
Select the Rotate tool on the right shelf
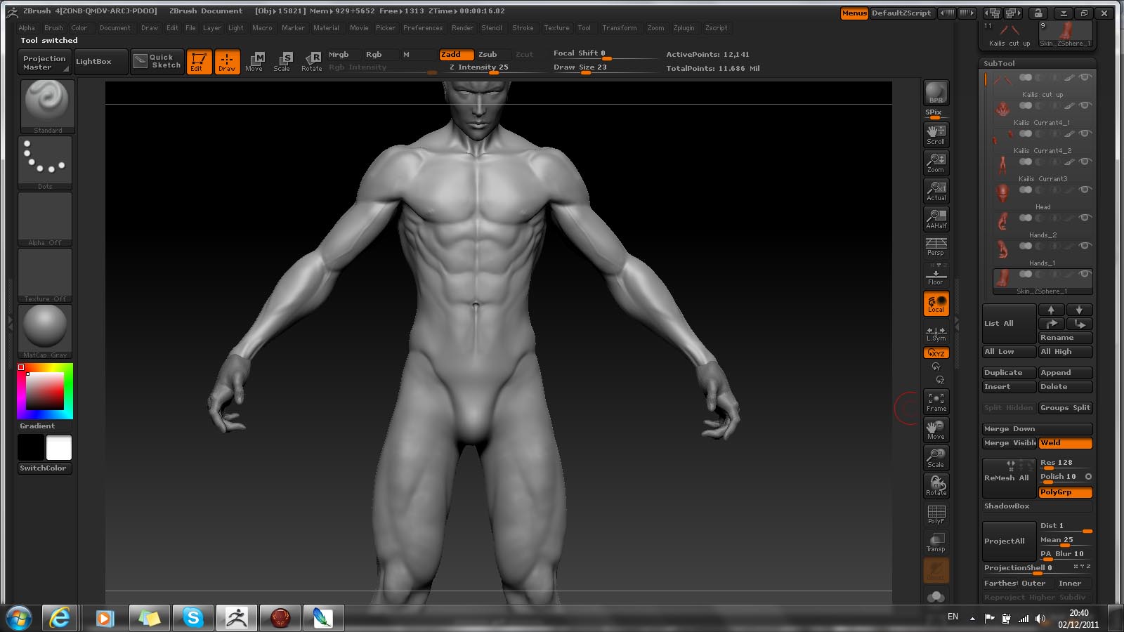pos(935,485)
